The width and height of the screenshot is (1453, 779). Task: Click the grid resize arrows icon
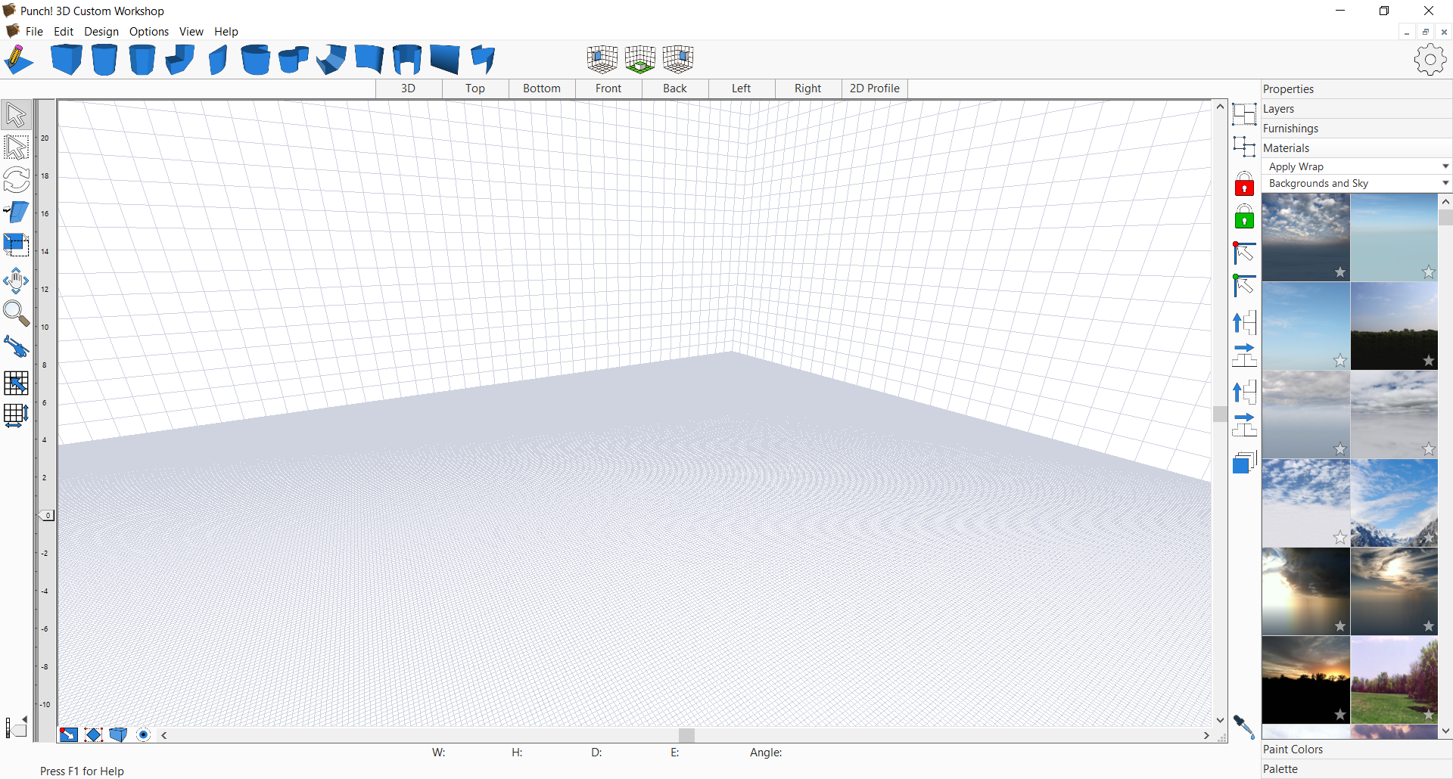[16, 415]
